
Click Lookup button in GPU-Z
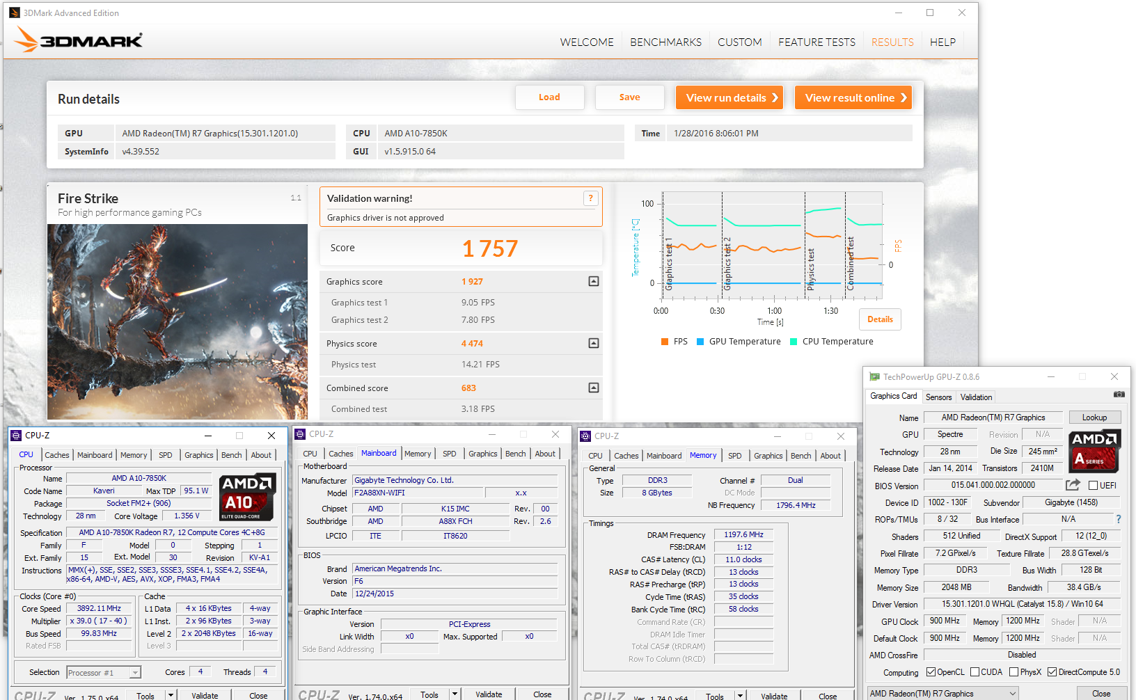point(1094,417)
